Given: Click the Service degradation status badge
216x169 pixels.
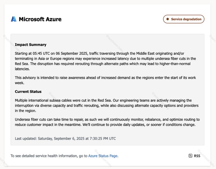Looking at the screenshot, I should tap(184, 19).
